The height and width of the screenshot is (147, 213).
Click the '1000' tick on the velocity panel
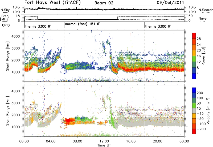pyautogui.click(x=15, y=127)
